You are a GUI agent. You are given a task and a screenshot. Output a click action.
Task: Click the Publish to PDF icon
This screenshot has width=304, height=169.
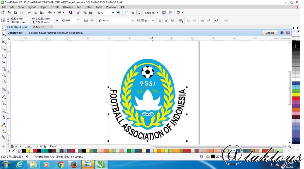[x=91, y=13]
